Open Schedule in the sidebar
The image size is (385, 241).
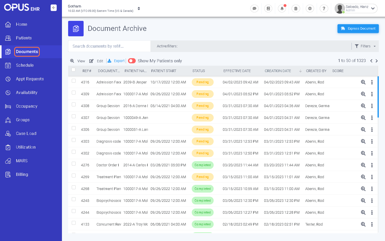25,65
